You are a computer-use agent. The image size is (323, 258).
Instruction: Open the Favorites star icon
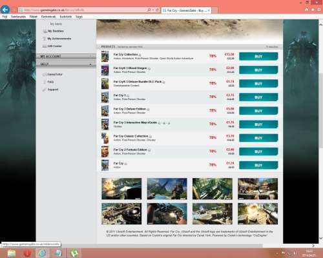pyautogui.click(x=313, y=10)
